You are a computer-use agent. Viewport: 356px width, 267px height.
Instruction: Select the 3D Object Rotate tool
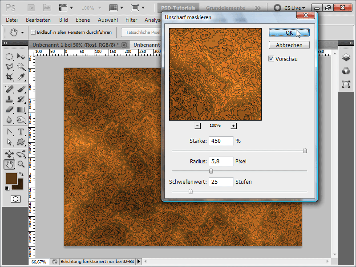coord(9,154)
